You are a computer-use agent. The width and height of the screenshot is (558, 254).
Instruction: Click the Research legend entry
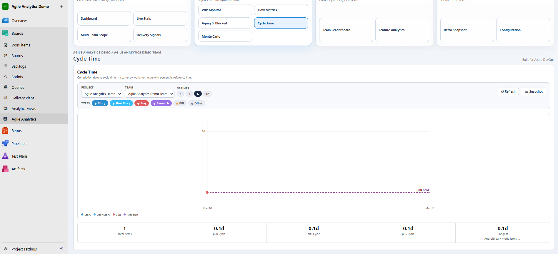131,215
